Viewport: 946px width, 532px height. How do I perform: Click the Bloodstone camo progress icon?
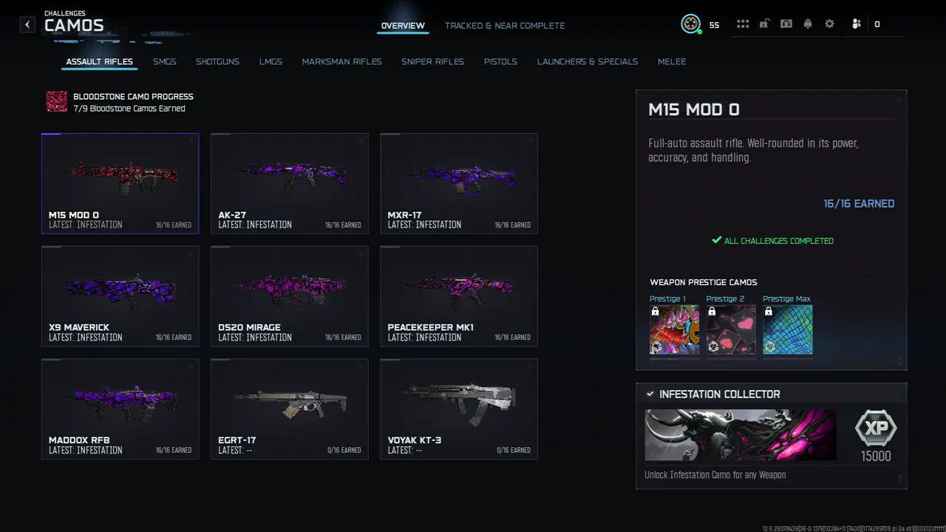[x=57, y=102]
